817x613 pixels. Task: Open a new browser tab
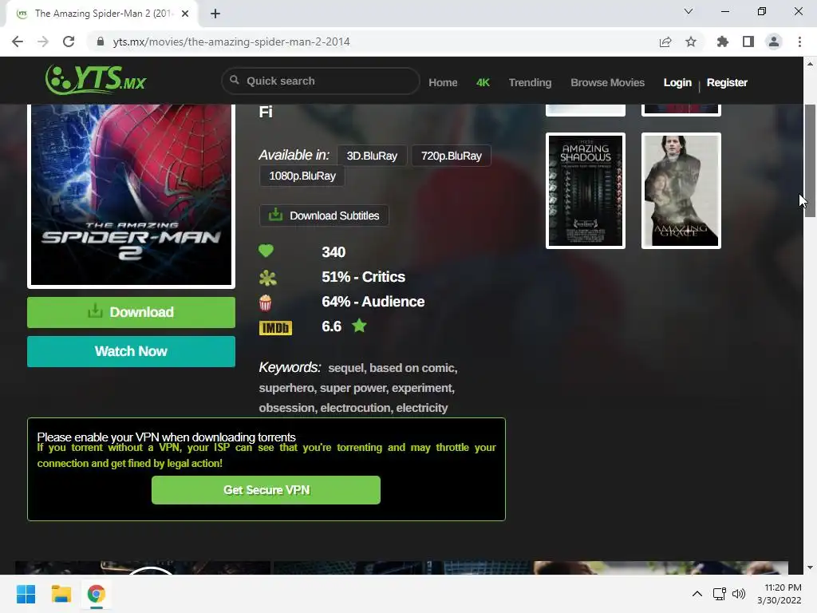pyautogui.click(x=215, y=14)
